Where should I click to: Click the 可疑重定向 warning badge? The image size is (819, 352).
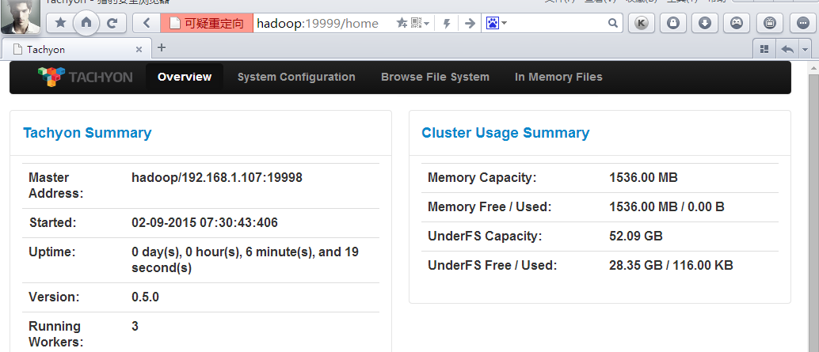coord(207,23)
